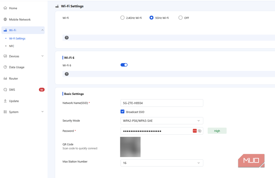The height and width of the screenshot is (178, 275).
Task: Open the Data Usage page
Action: coord(17,67)
